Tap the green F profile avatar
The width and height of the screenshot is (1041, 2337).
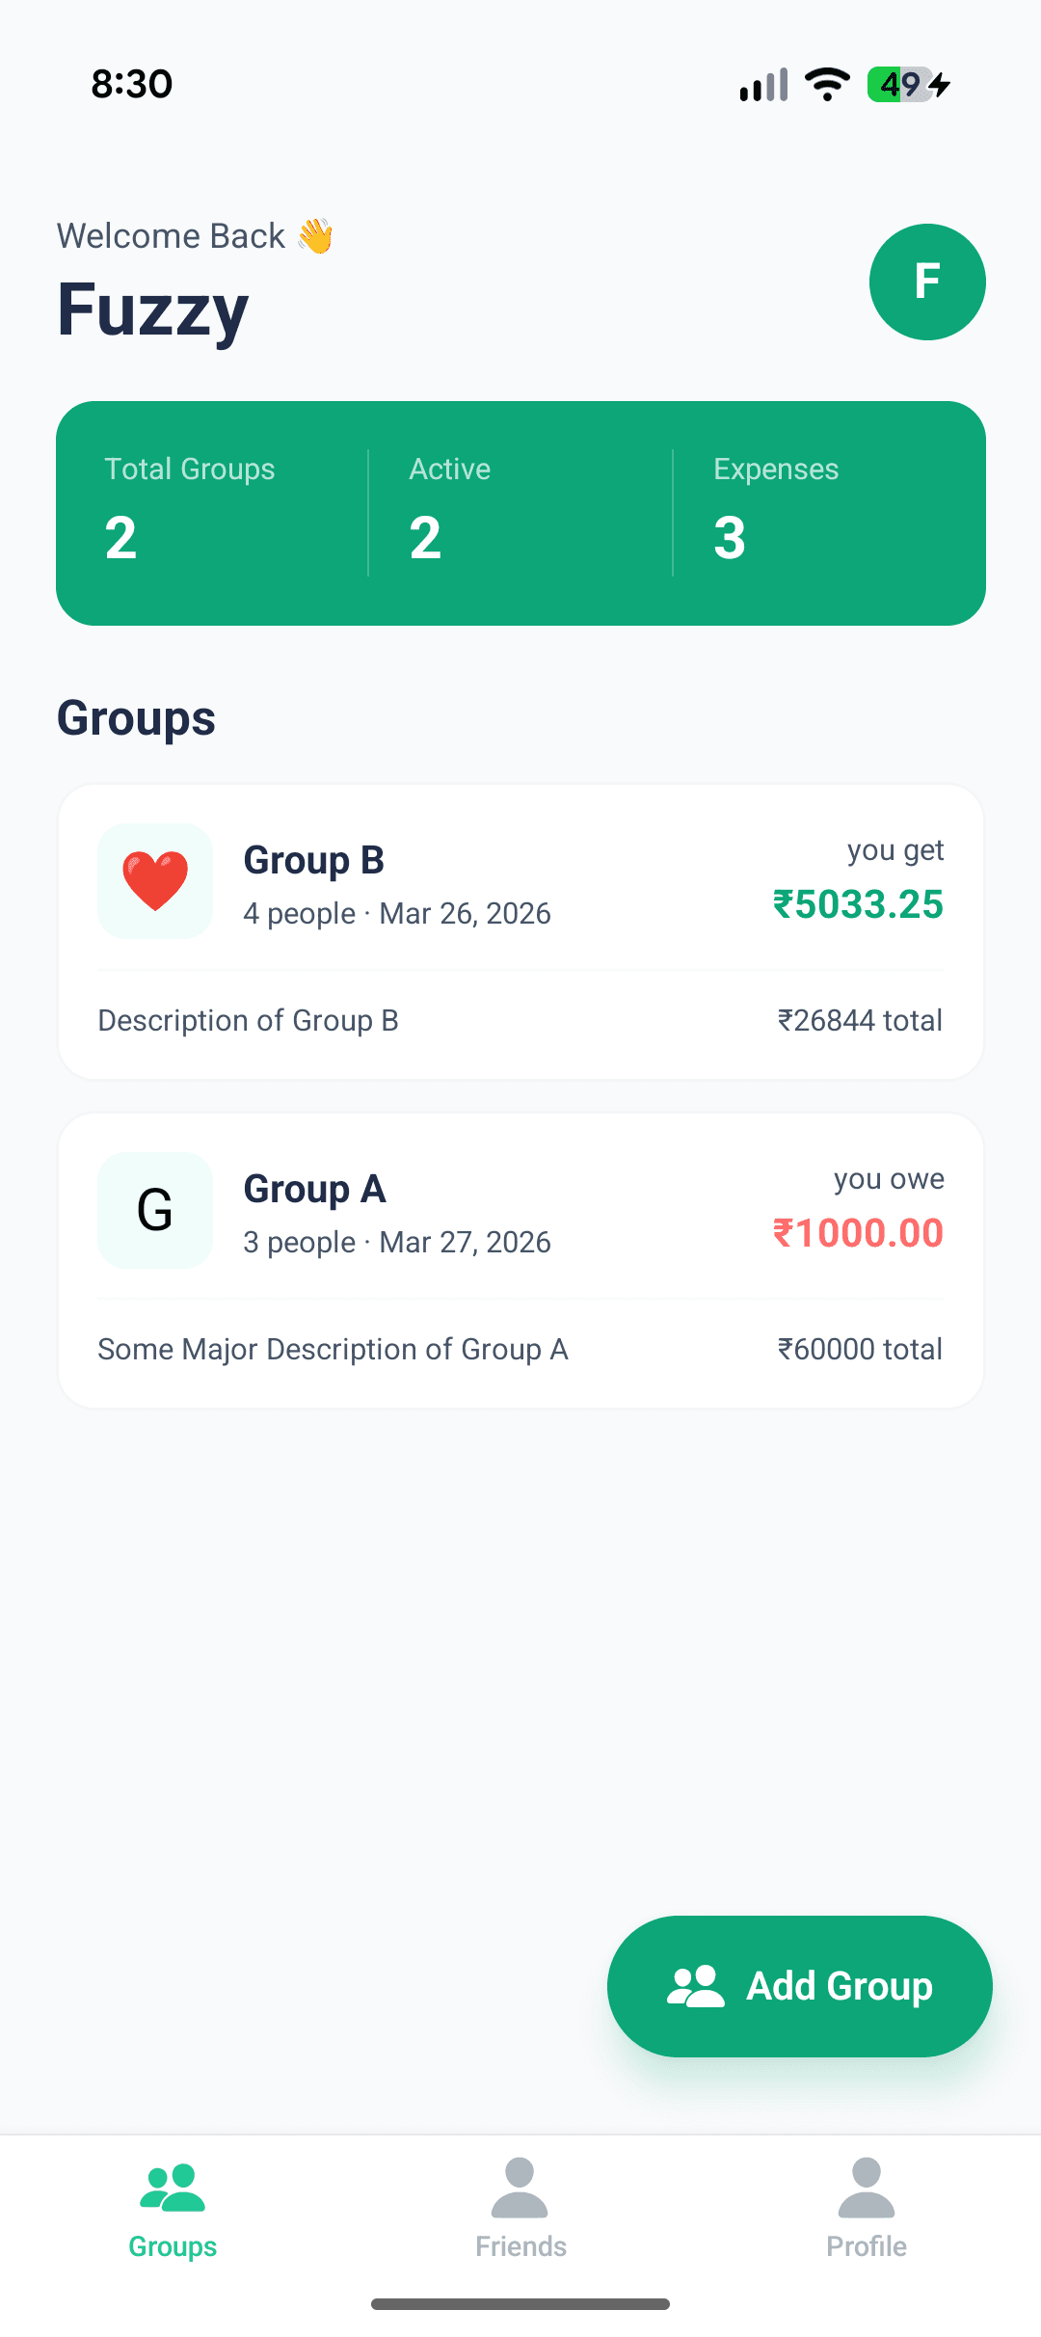click(927, 282)
